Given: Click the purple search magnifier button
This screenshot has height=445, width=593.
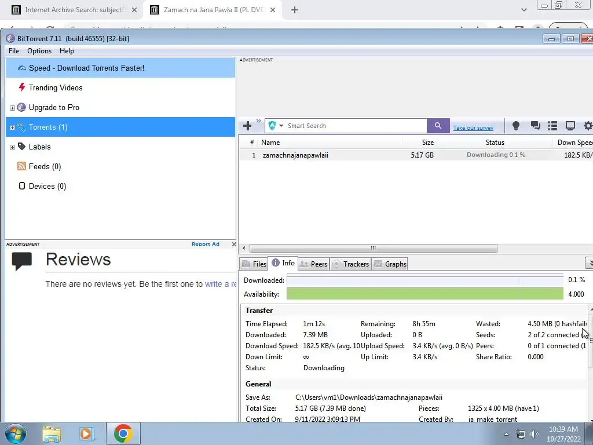Looking at the screenshot, I should pyautogui.click(x=438, y=126).
